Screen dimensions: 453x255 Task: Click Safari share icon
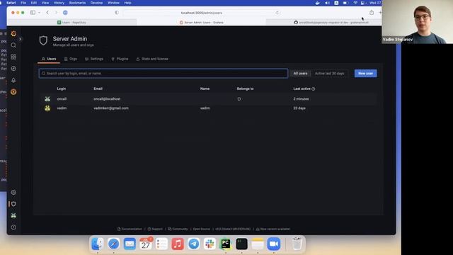coord(372,13)
